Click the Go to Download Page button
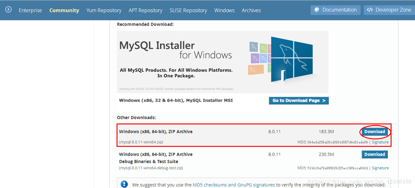This screenshot has height=188, width=415. point(299,100)
